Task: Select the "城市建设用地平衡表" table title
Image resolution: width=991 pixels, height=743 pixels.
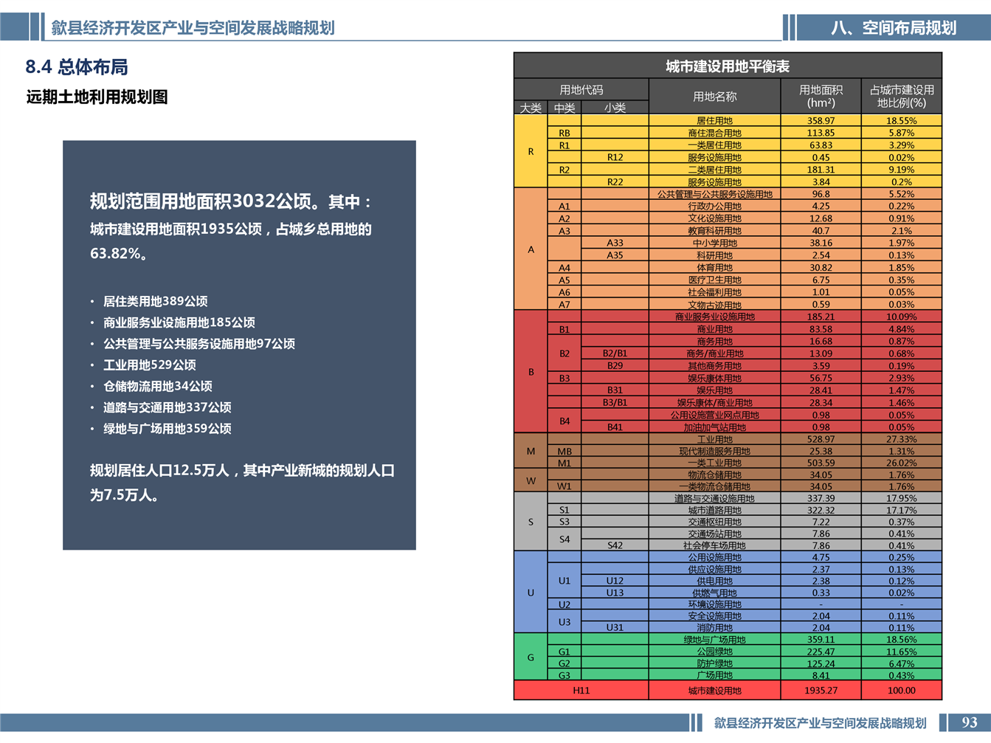Action: pyautogui.click(x=727, y=66)
